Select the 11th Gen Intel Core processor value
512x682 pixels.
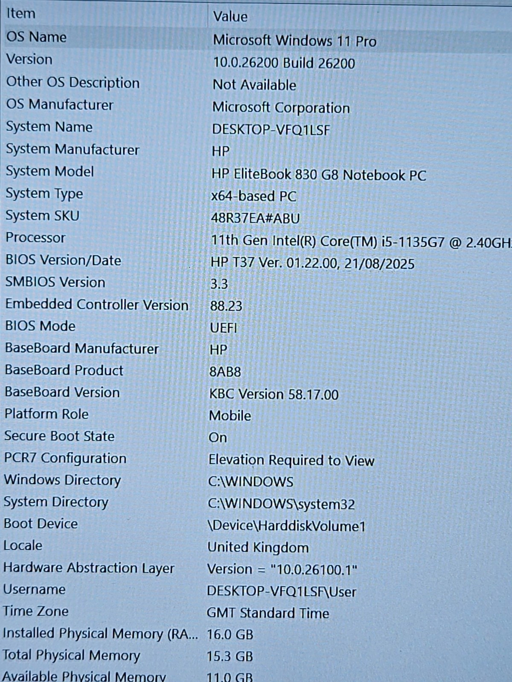tap(361, 241)
